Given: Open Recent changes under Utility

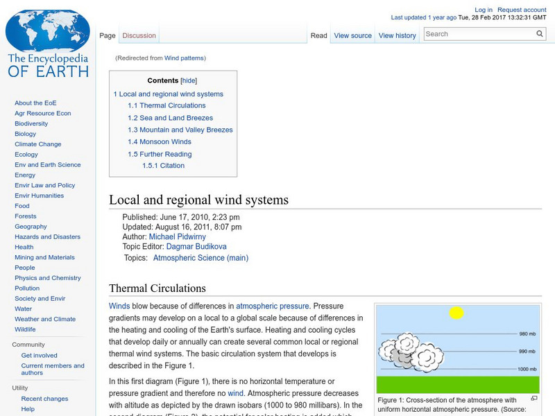Looking at the screenshot, I should [44, 399].
